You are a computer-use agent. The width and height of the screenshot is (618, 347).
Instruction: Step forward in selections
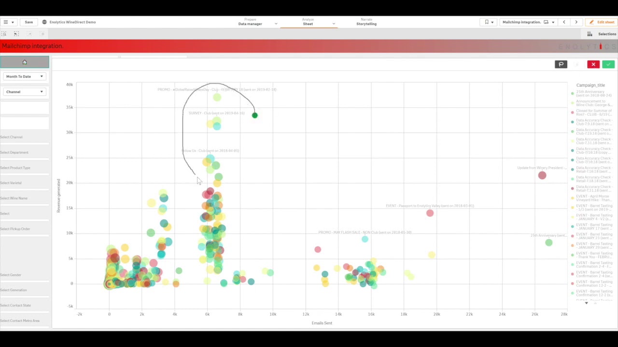click(29, 34)
